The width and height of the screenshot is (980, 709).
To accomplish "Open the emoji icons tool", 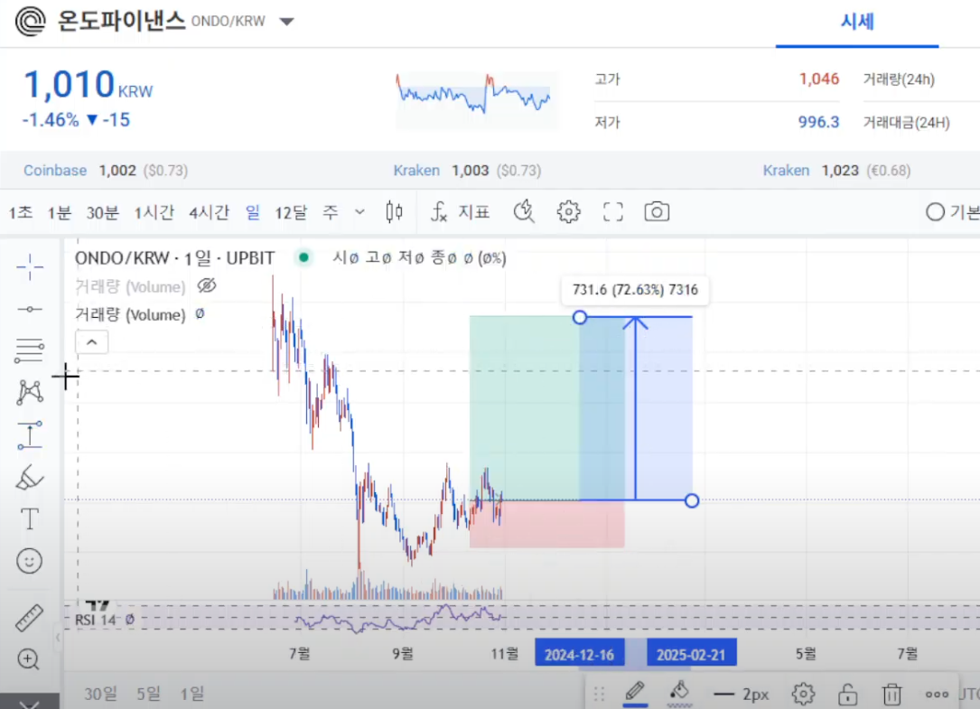I will pos(30,561).
